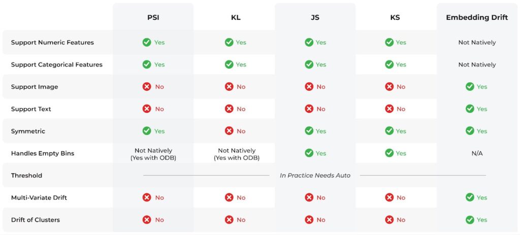Click green check for Embedding Drift Support Text
520x235 pixels.
pyautogui.click(x=470, y=109)
